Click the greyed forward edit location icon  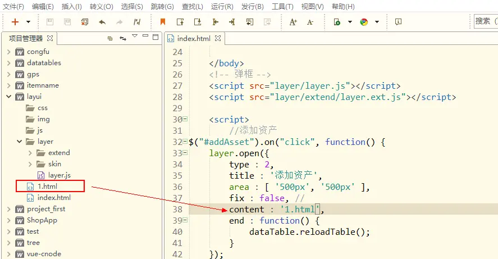(x=267, y=22)
